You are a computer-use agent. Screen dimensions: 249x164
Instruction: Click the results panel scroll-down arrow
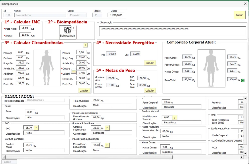245,153
